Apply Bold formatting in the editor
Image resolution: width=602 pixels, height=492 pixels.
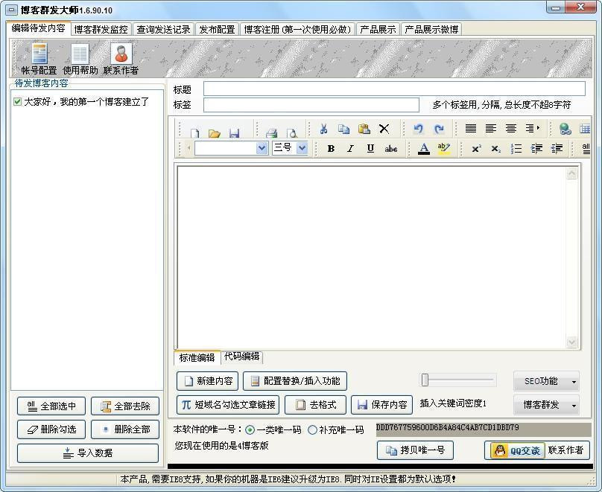(330, 148)
